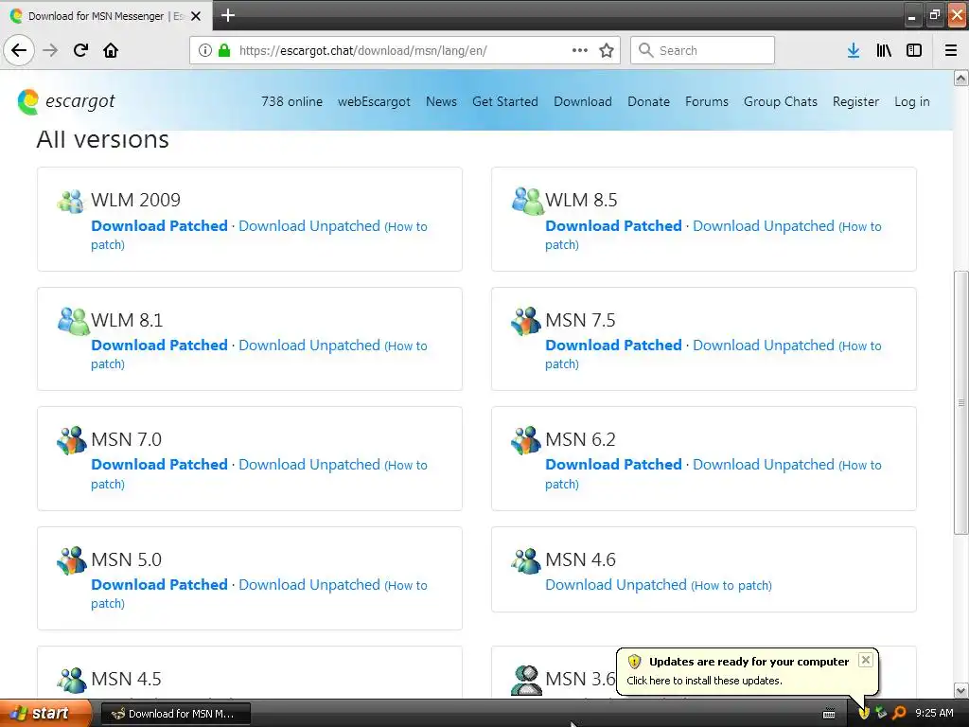Open the Forums nav item
The width and height of the screenshot is (969, 727).
(x=706, y=101)
